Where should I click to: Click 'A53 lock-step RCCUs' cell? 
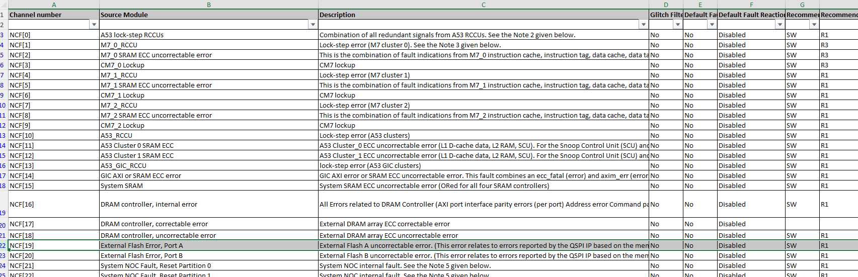209,35
